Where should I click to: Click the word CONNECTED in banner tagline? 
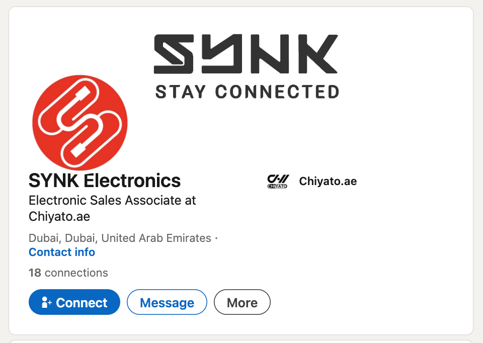tap(277, 92)
